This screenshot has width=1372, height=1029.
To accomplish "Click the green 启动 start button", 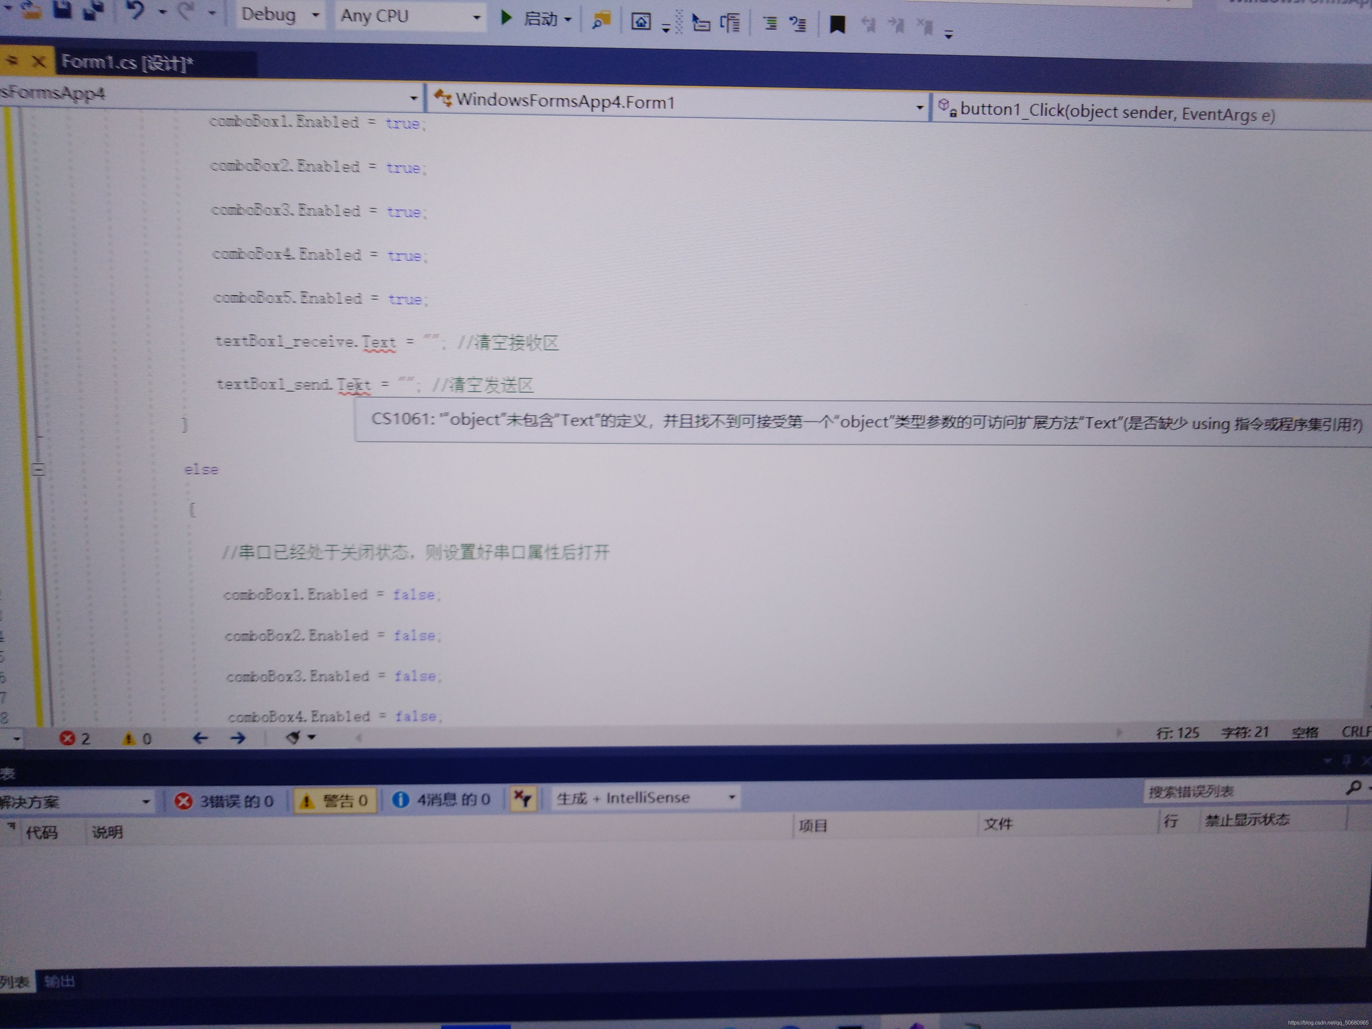I will pyautogui.click(x=530, y=18).
